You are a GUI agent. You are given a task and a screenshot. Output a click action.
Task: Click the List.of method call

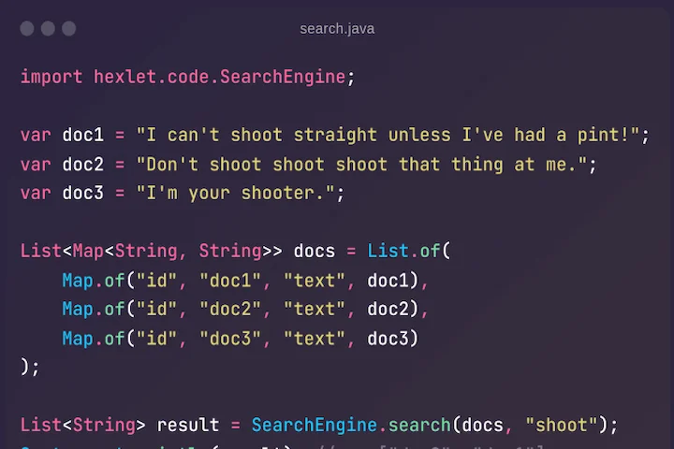click(408, 252)
